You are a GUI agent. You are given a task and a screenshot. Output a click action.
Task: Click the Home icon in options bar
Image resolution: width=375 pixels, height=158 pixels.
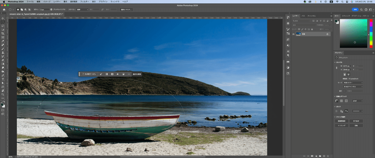click(4, 10)
